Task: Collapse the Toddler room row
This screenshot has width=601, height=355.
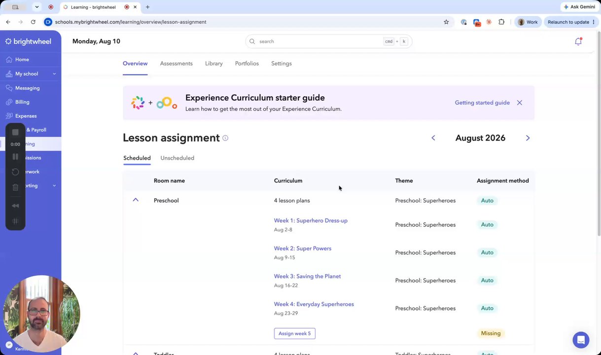Action: pyautogui.click(x=136, y=353)
